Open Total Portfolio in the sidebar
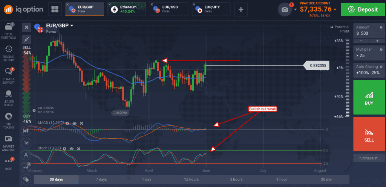 click(9, 31)
